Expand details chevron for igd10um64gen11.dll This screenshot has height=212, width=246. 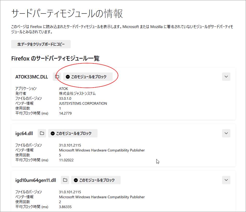(x=226, y=180)
